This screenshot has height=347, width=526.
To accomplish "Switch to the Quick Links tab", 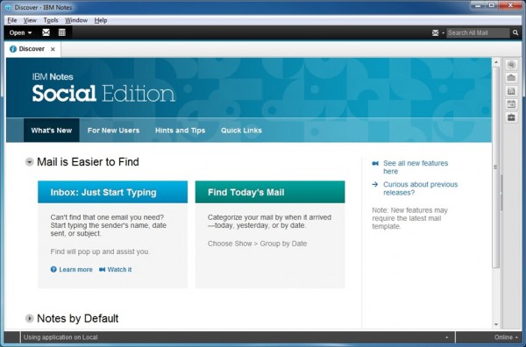I will coord(241,131).
